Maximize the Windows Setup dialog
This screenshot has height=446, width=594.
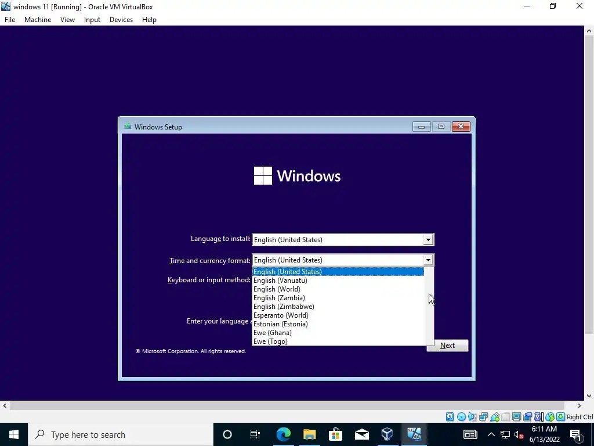tap(441, 127)
